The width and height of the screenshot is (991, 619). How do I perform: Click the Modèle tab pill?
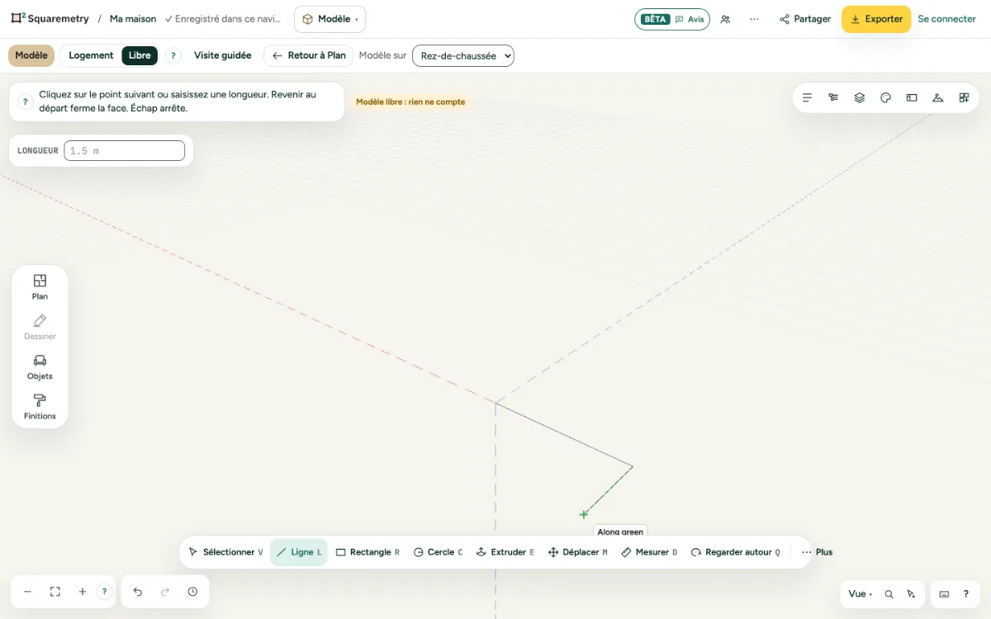click(31, 55)
